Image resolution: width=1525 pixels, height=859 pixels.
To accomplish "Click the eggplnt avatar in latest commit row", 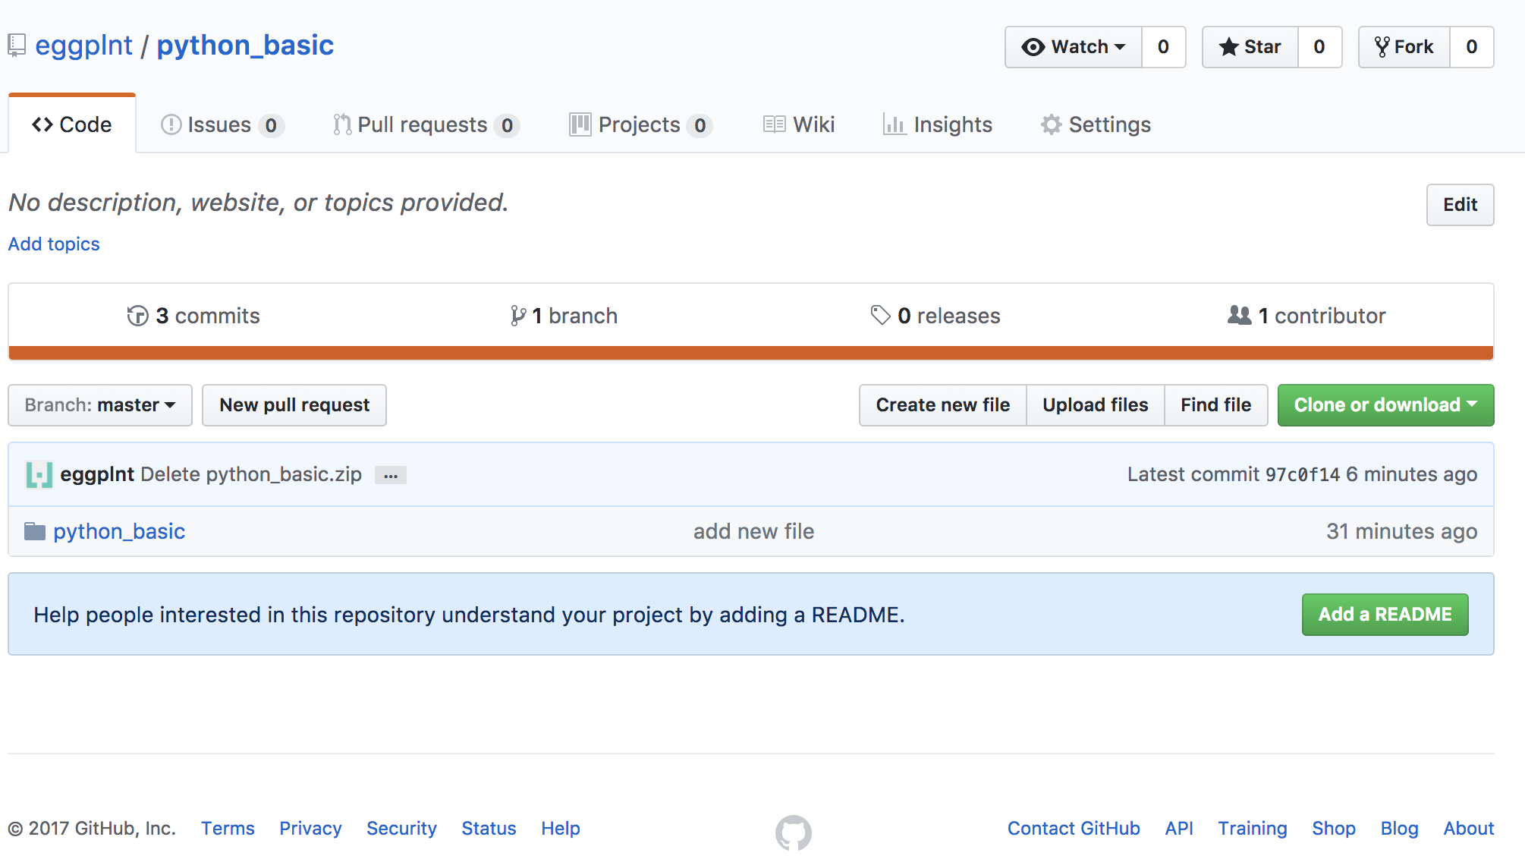I will pyautogui.click(x=39, y=474).
